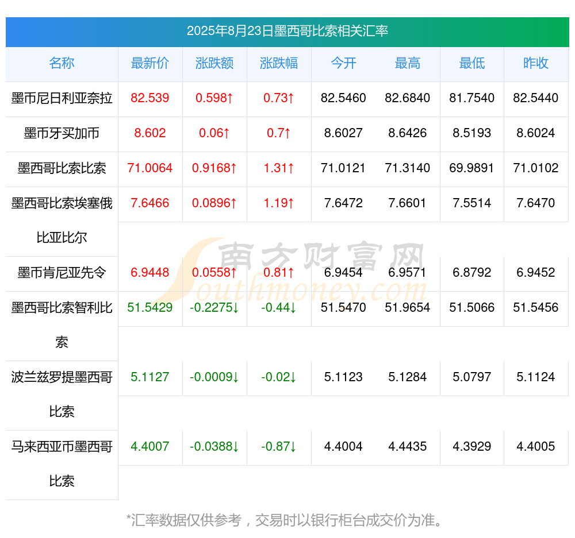Click the high value 5.1284
This screenshot has width=575, height=538.
click(x=408, y=377)
